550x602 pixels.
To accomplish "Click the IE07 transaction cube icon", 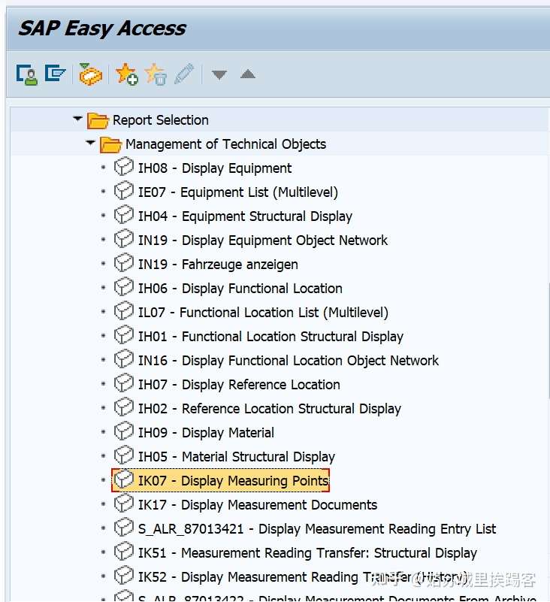I will pos(123,191).
